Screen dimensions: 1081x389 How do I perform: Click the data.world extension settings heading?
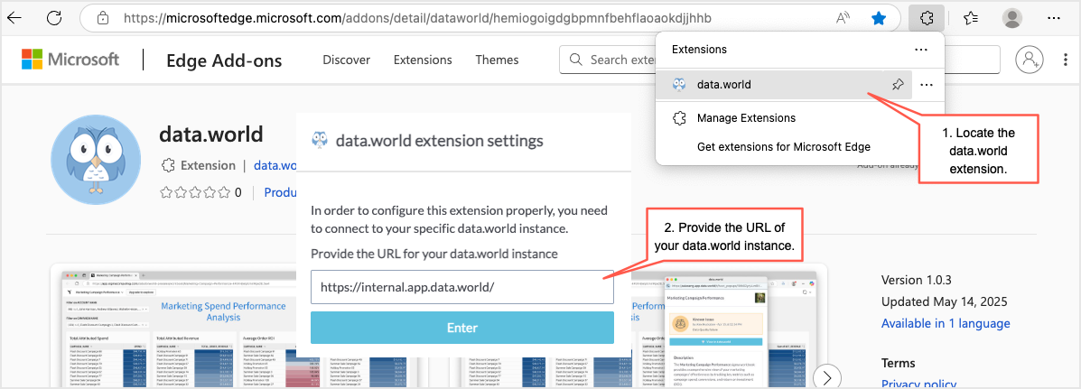(x=439, y=141)
